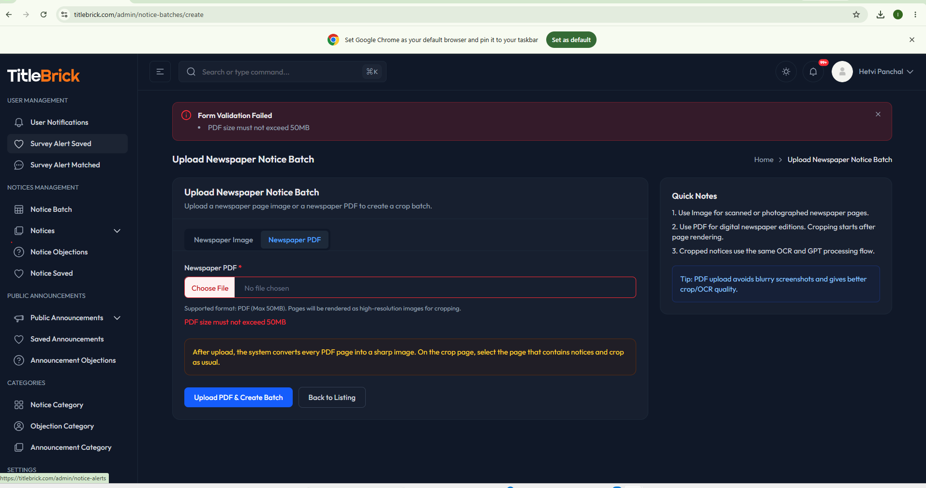Click the Choose File button
The height and width of the screenshot is (488, 926).
pos(210,288)
